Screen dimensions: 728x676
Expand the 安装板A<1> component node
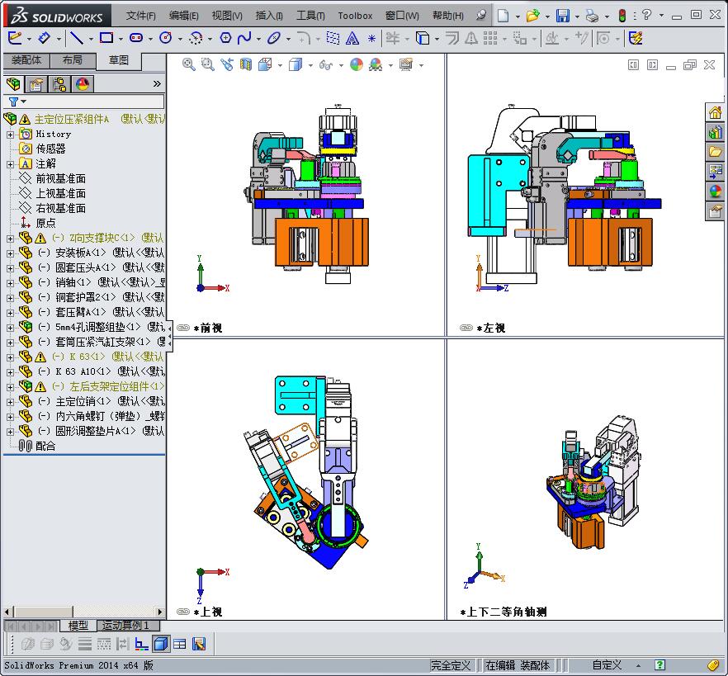pos(10,253)
